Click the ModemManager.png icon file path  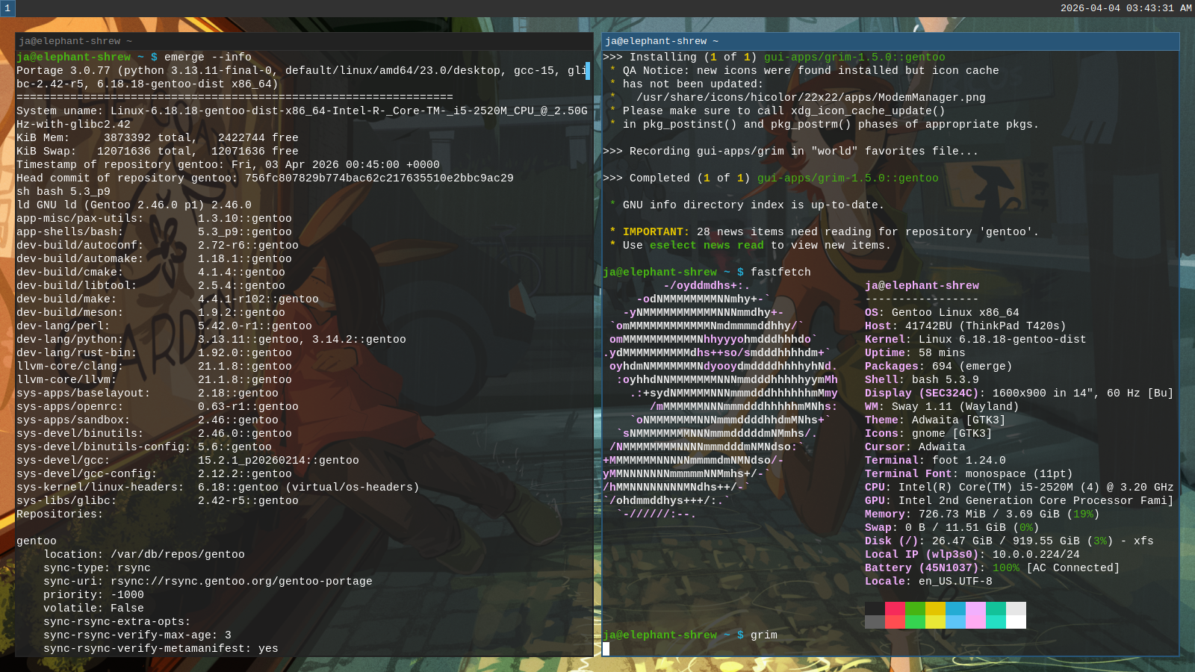coord(810,98)
